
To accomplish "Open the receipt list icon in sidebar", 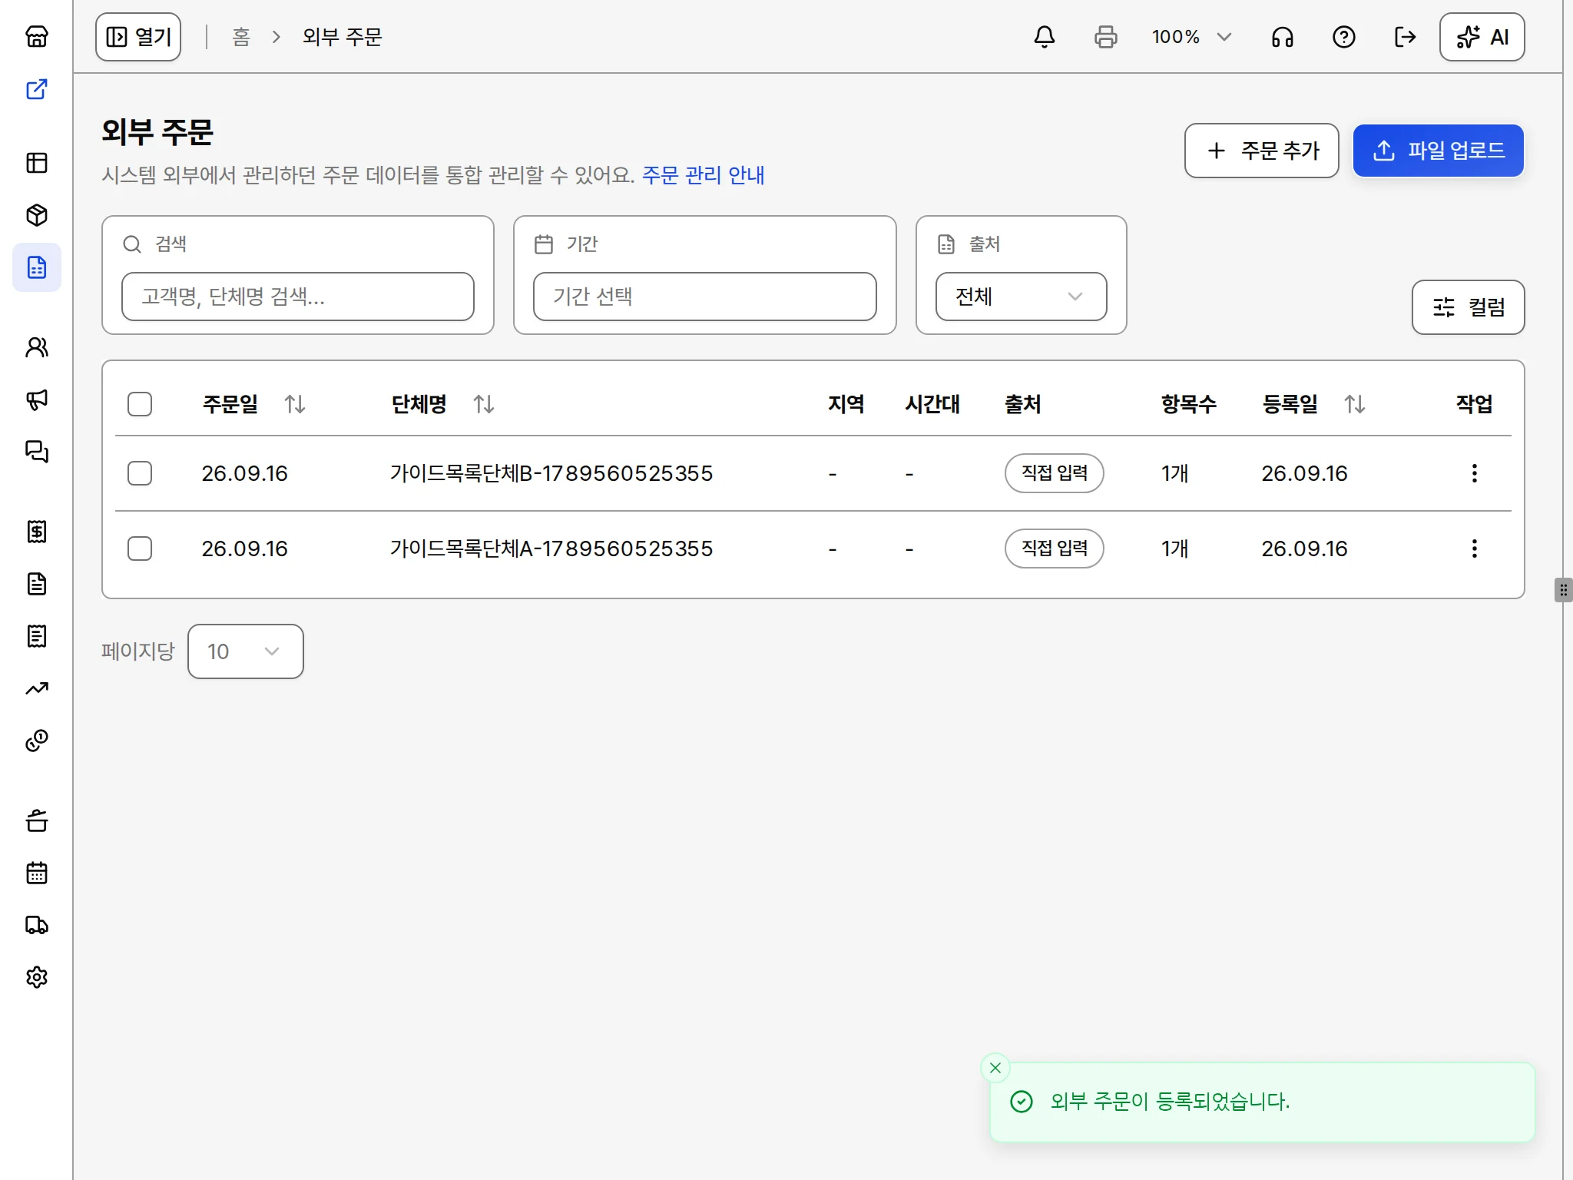I will pos(37,636).
